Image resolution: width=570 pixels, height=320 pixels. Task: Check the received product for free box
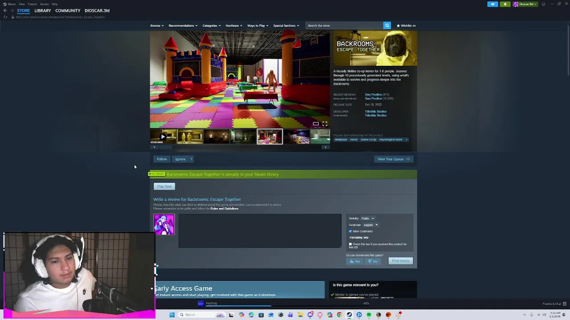(350, 244)
